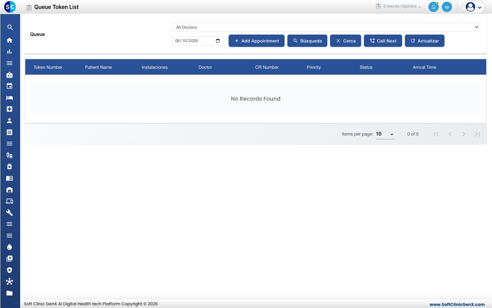The width and height of the screenshot is (492, 308).
Task: Click the SC logo in top-left corner
Action: pos(10,7)
